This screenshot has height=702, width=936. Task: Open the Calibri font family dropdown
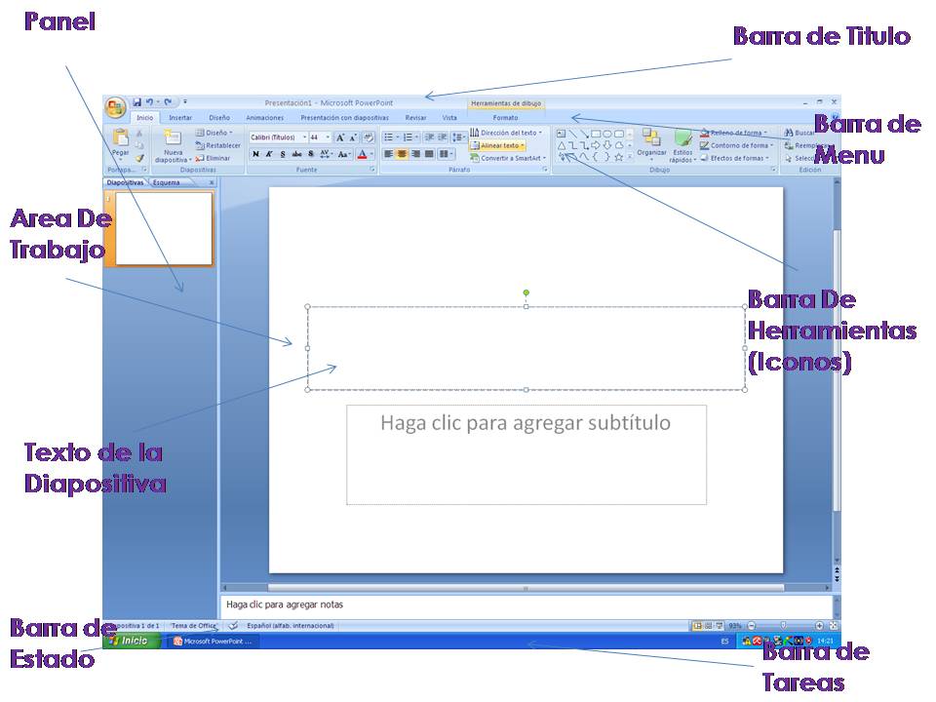pyautogui.click(x=305, y=135)
